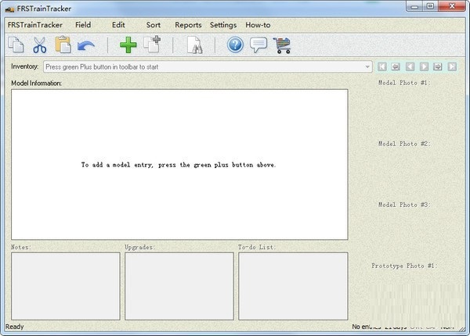Open the Field menu

point(83,25)
